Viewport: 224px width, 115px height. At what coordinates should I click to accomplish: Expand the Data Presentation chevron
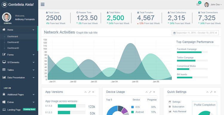click(x=33, y=78)
